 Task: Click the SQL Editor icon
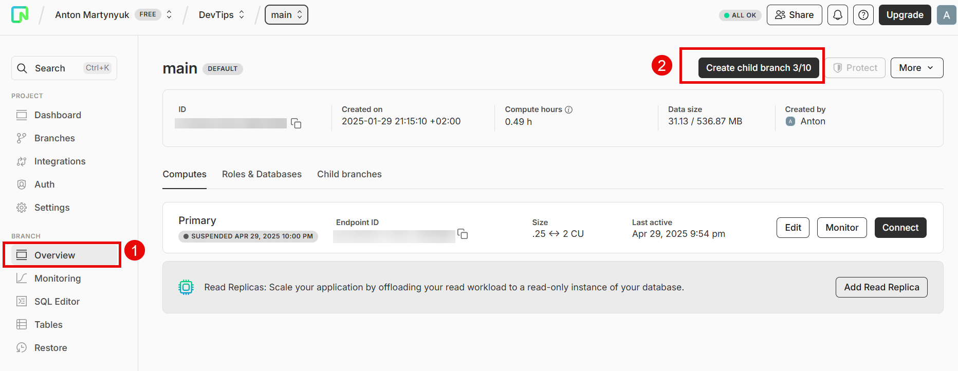[22, 302]
